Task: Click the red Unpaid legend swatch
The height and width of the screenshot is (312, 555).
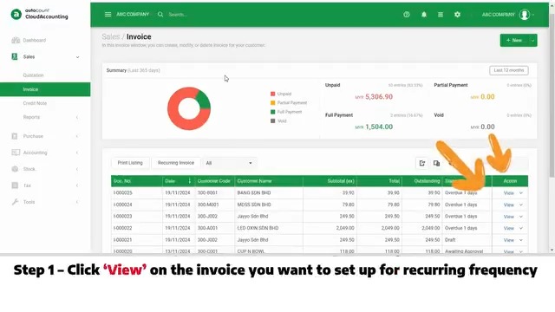Action: pos(272,94)
